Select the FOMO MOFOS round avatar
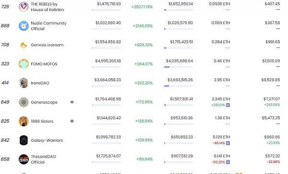 point(24,64)
